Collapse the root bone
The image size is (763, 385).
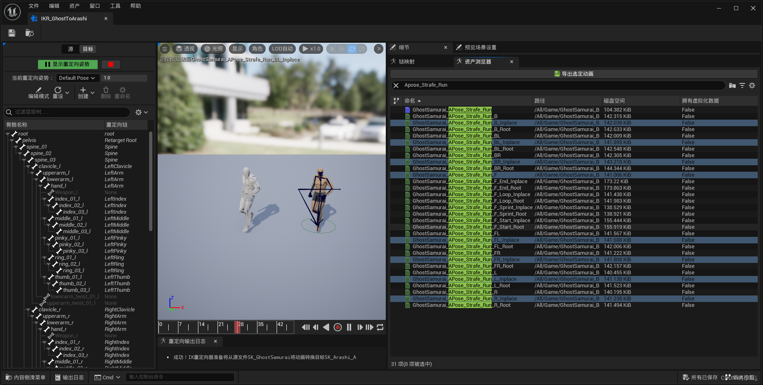(8, 134)
